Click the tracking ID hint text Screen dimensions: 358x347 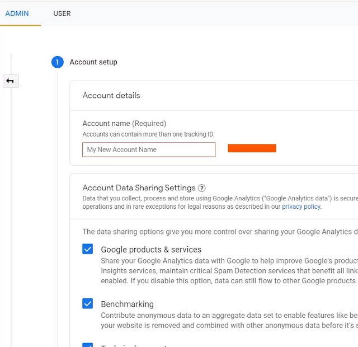(148, 134)
